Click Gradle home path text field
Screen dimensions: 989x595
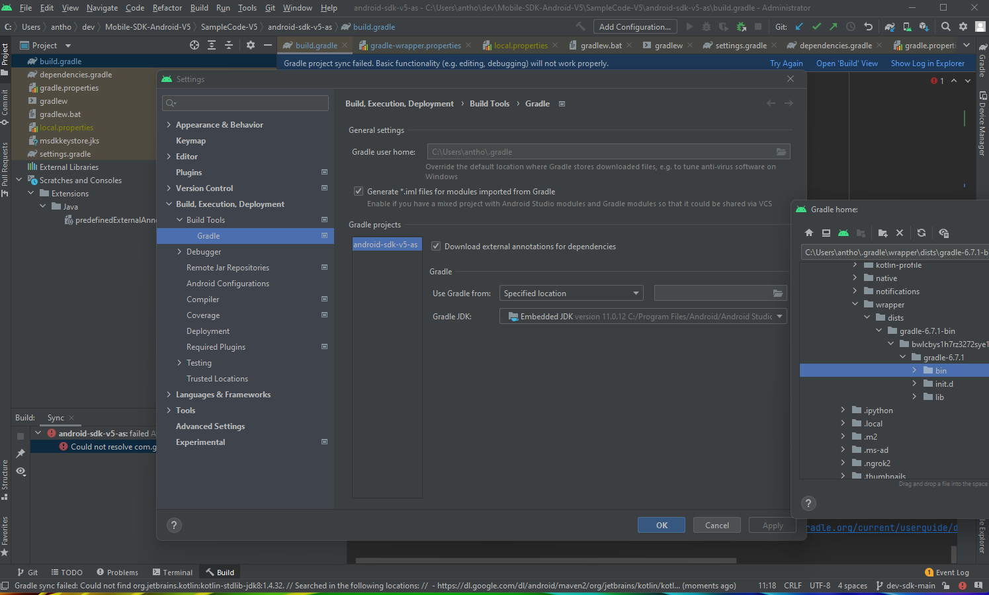(894, 253)
